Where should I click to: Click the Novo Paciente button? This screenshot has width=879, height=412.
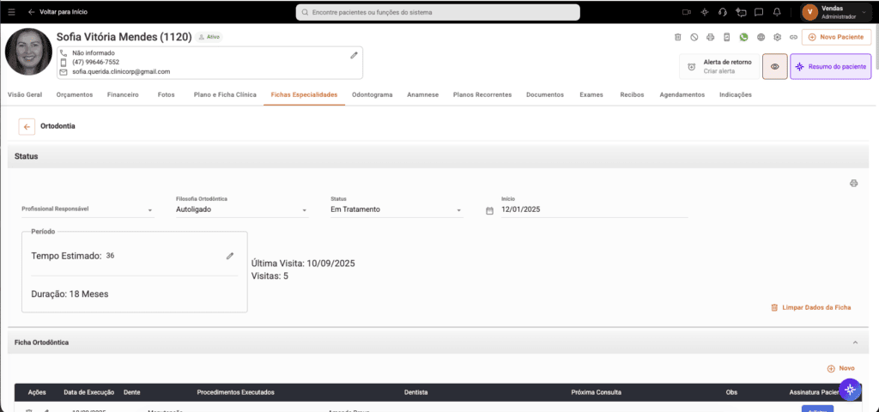click(836, 37)
